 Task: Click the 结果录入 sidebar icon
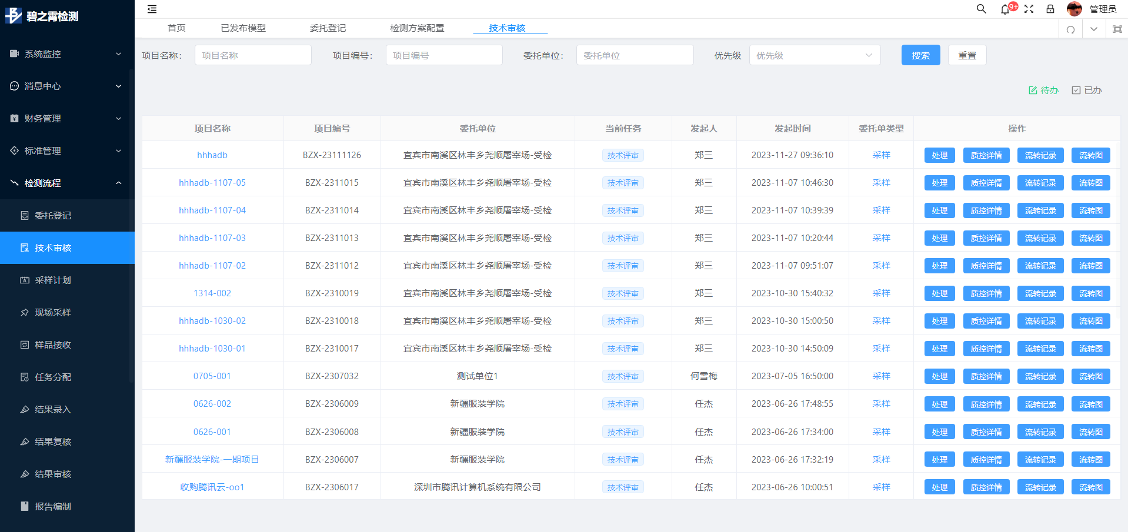pos(25,410)
